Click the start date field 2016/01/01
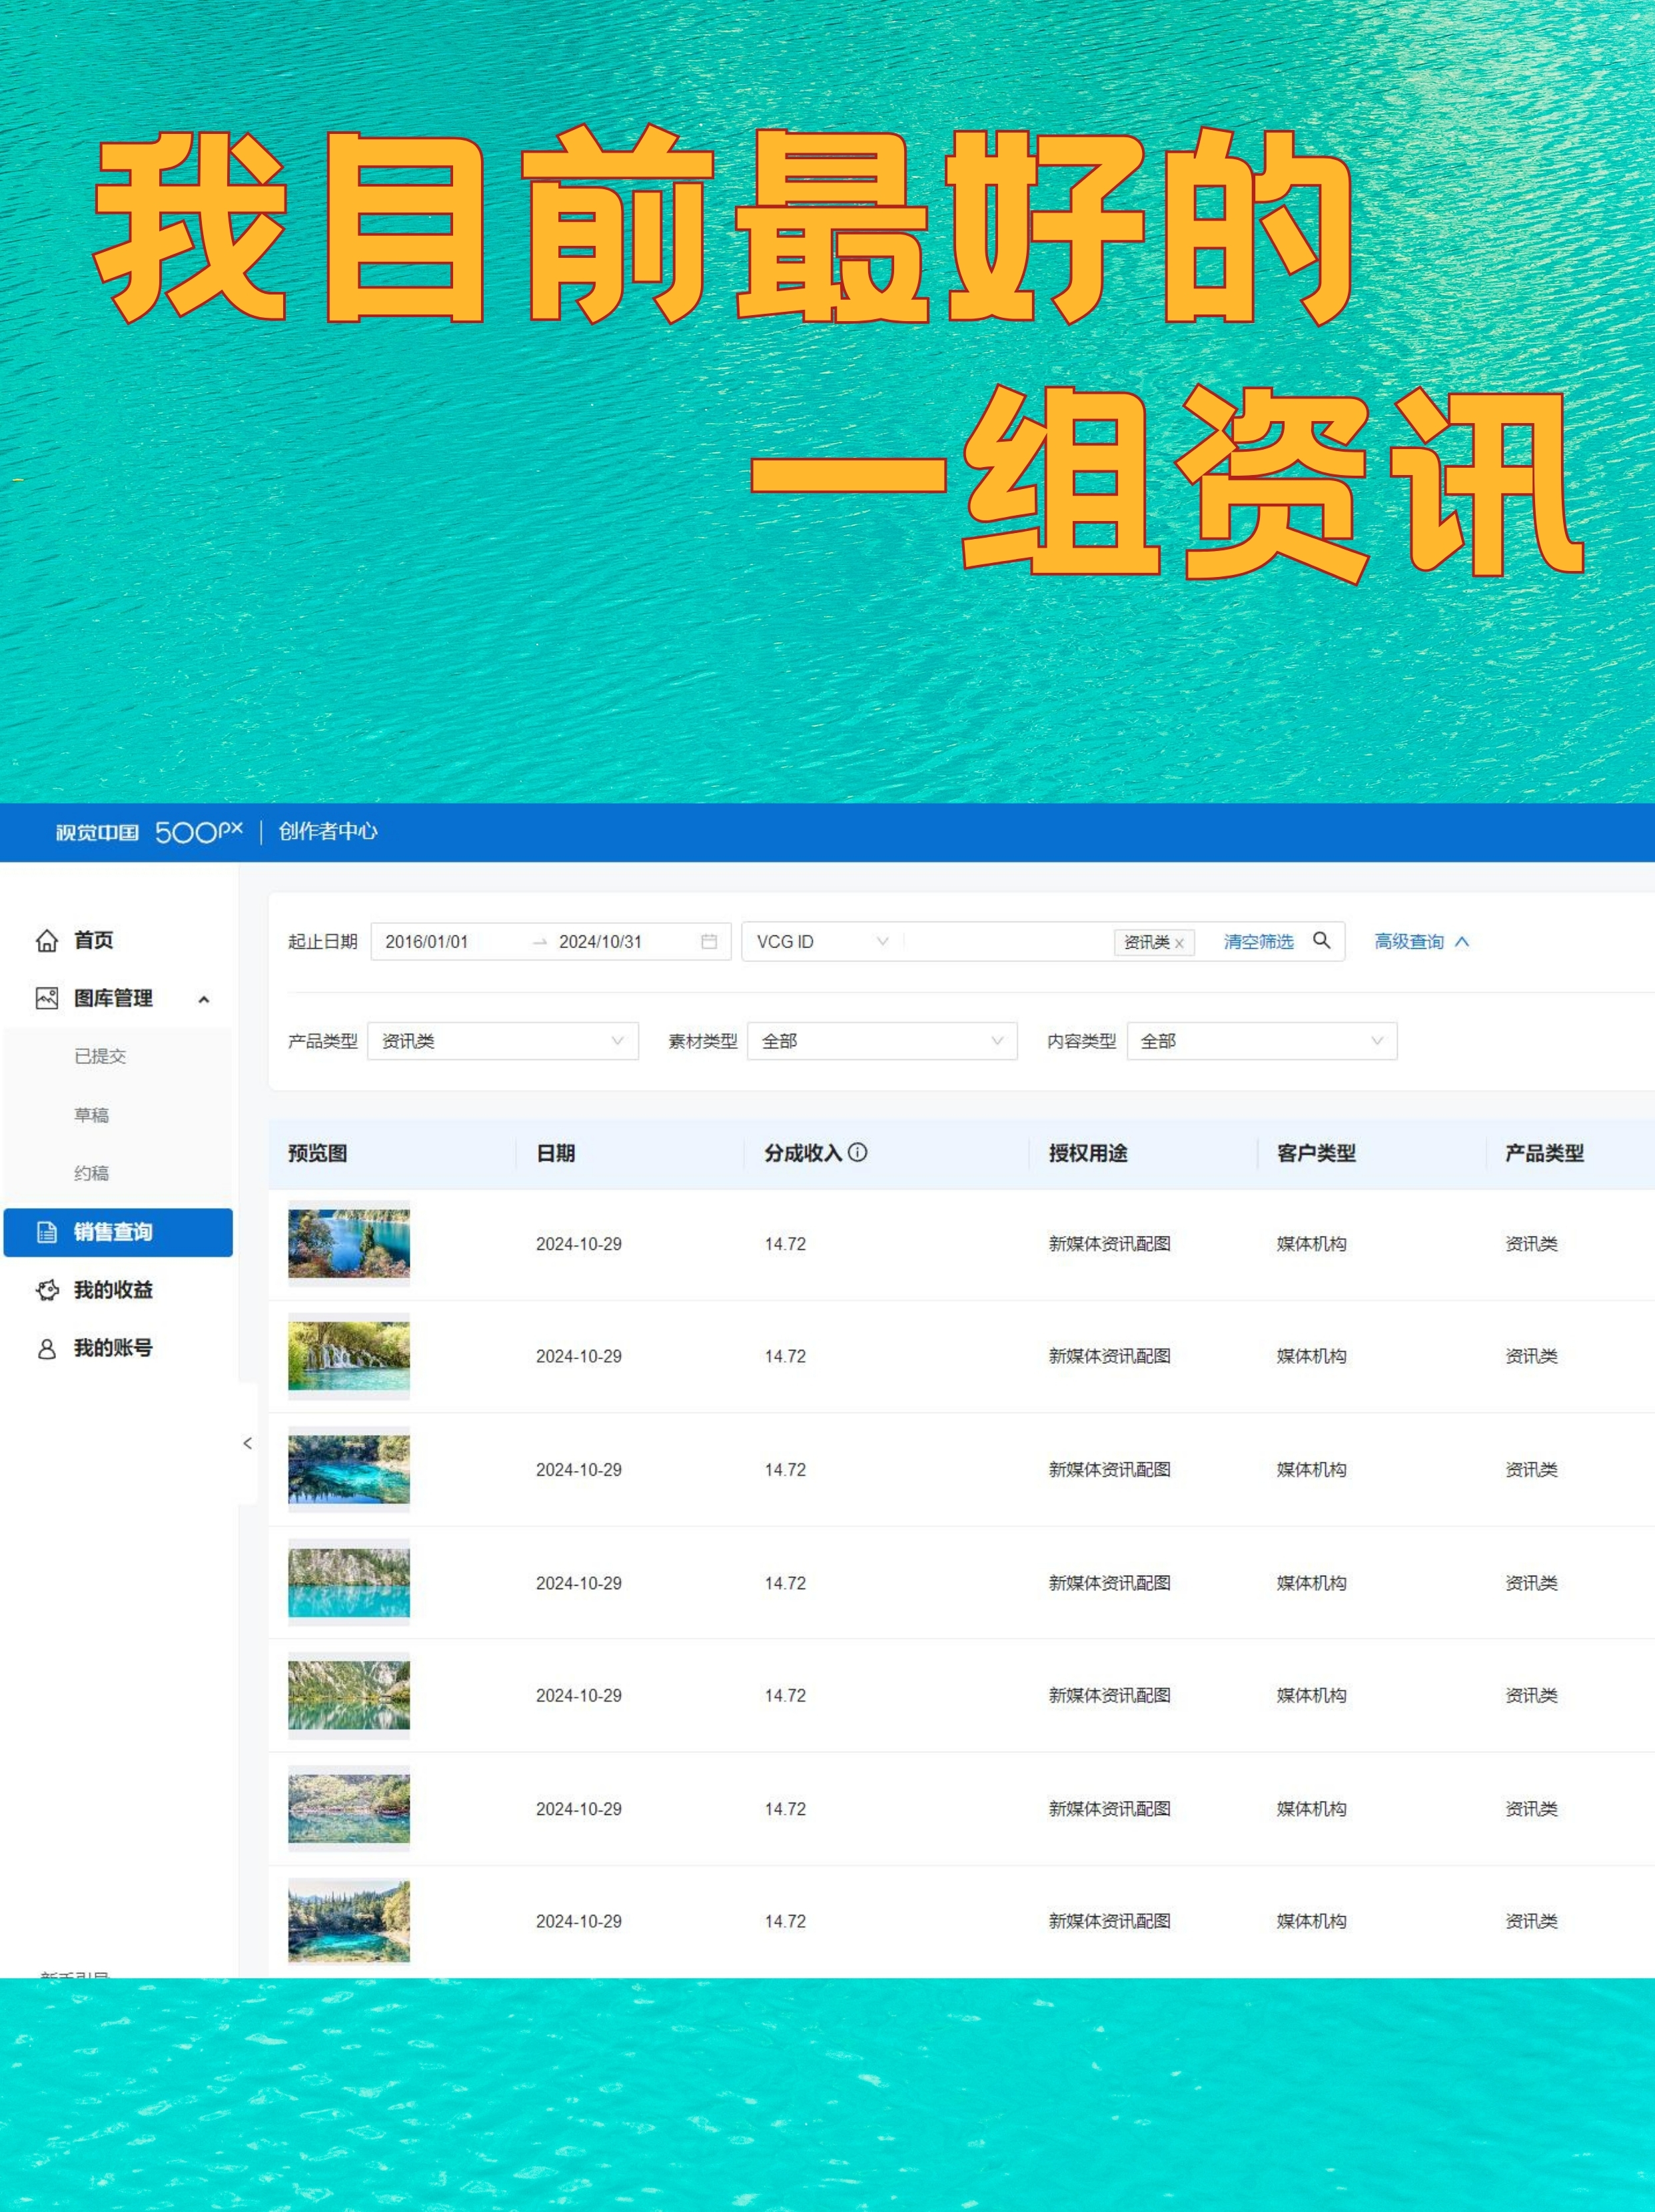This screenshot has width=1655, height=2212. pyautogui.click(x=427, y=942)
